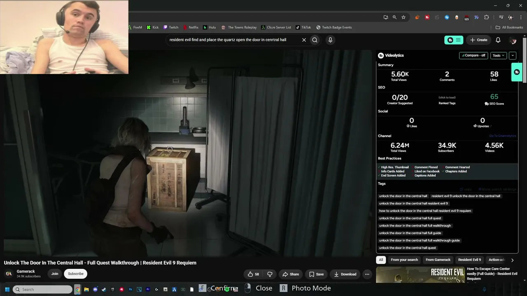Open File Explorer from the taskbar

tap(86, 289)
